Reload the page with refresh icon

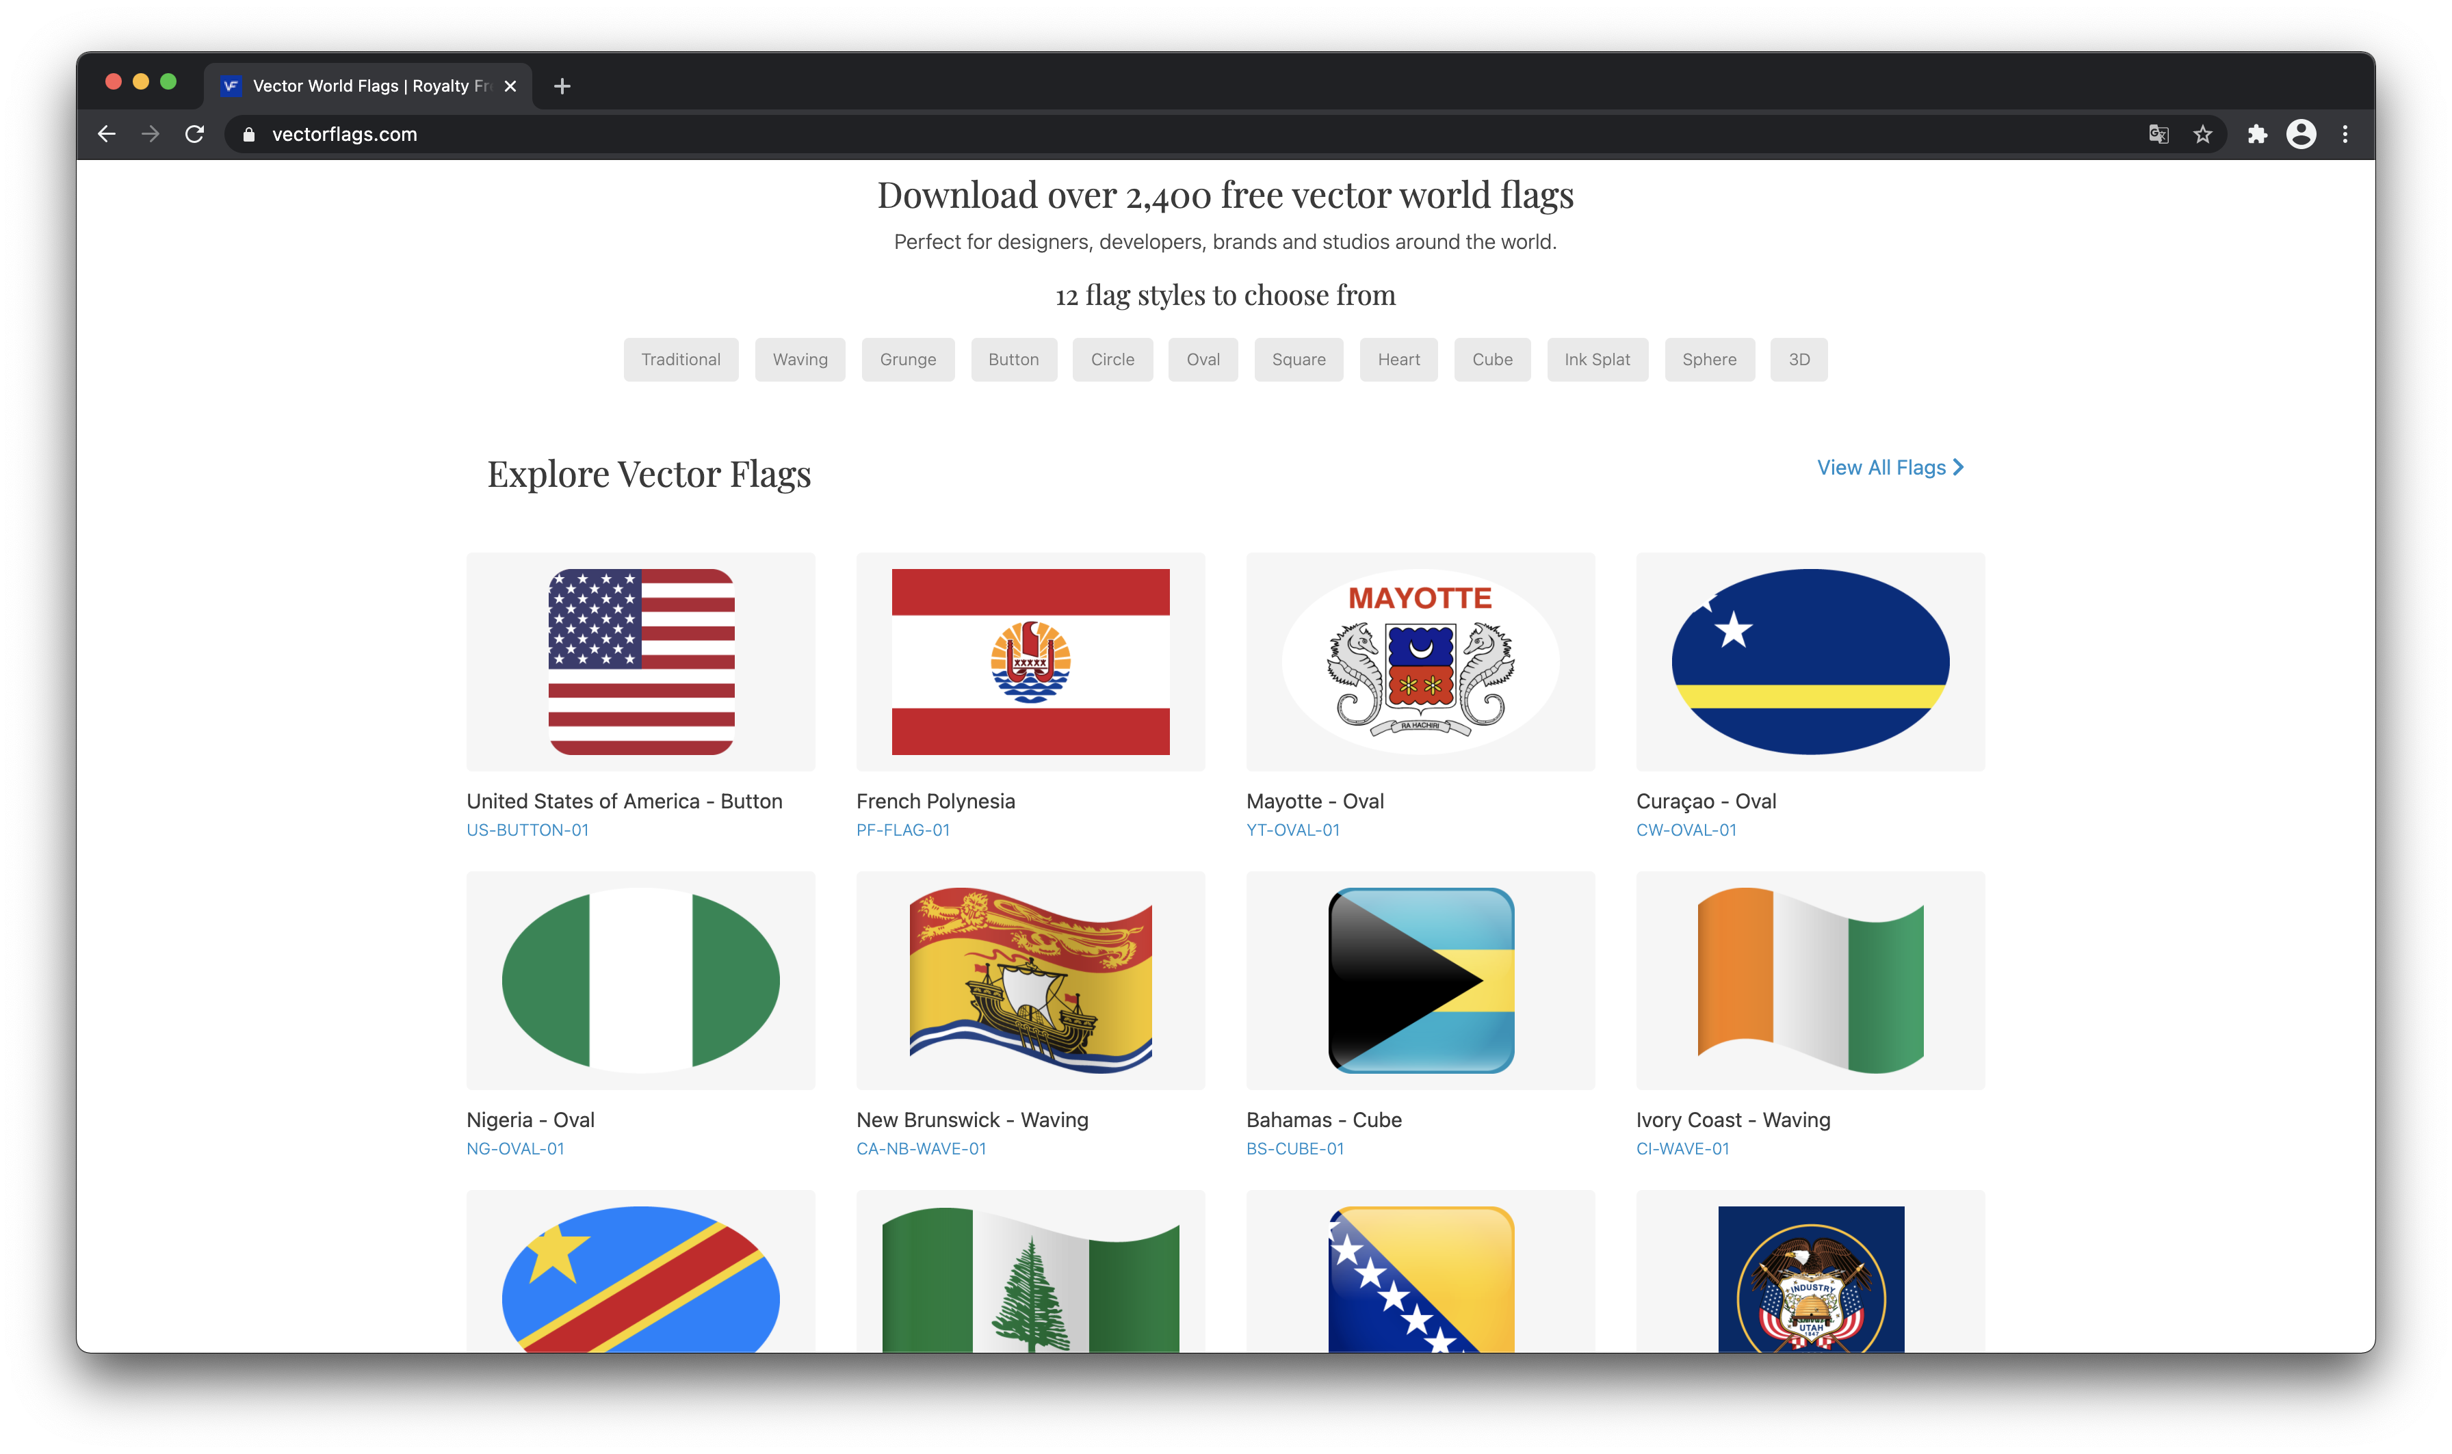(194, 134)
